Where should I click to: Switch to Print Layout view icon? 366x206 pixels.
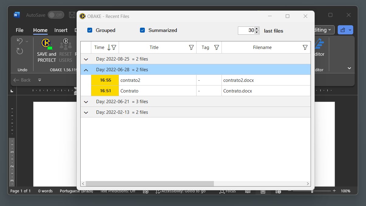263,191
